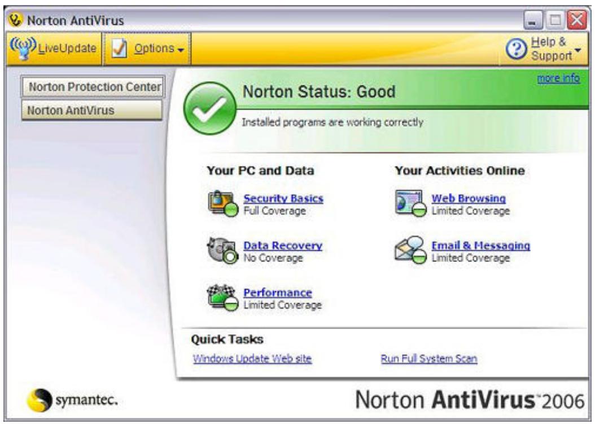Viewport: 595px width, 424px height.
Task: Open the Windows Update Web site link
Action: click(x=252, y=359)
